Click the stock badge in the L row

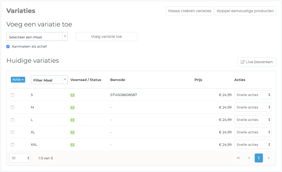coord(72,120)
